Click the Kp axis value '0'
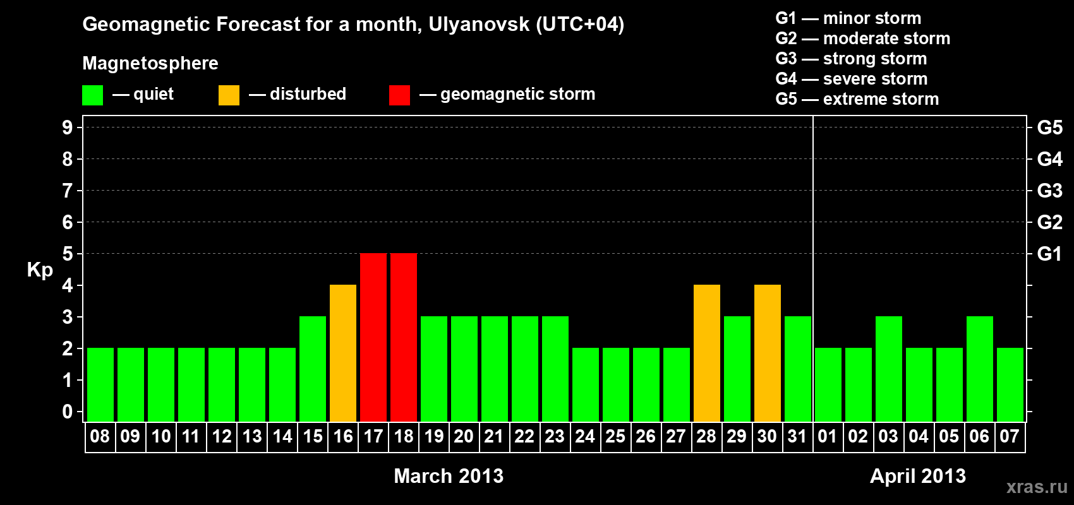This screenshot has height=505, width=1074. click(x=68, y=412)
